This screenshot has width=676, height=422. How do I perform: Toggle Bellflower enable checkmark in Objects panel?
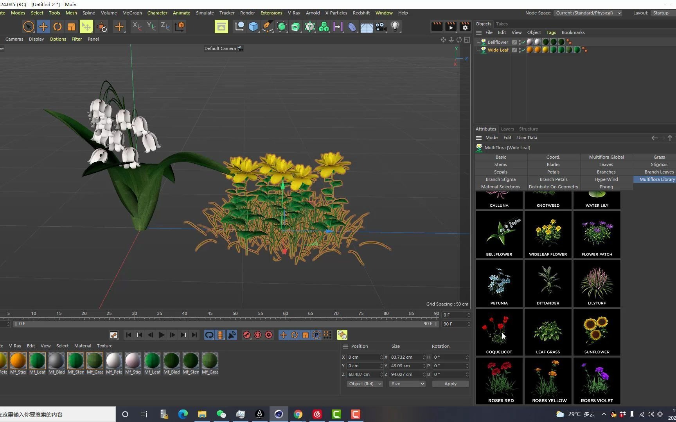click(x=523, y=42)
